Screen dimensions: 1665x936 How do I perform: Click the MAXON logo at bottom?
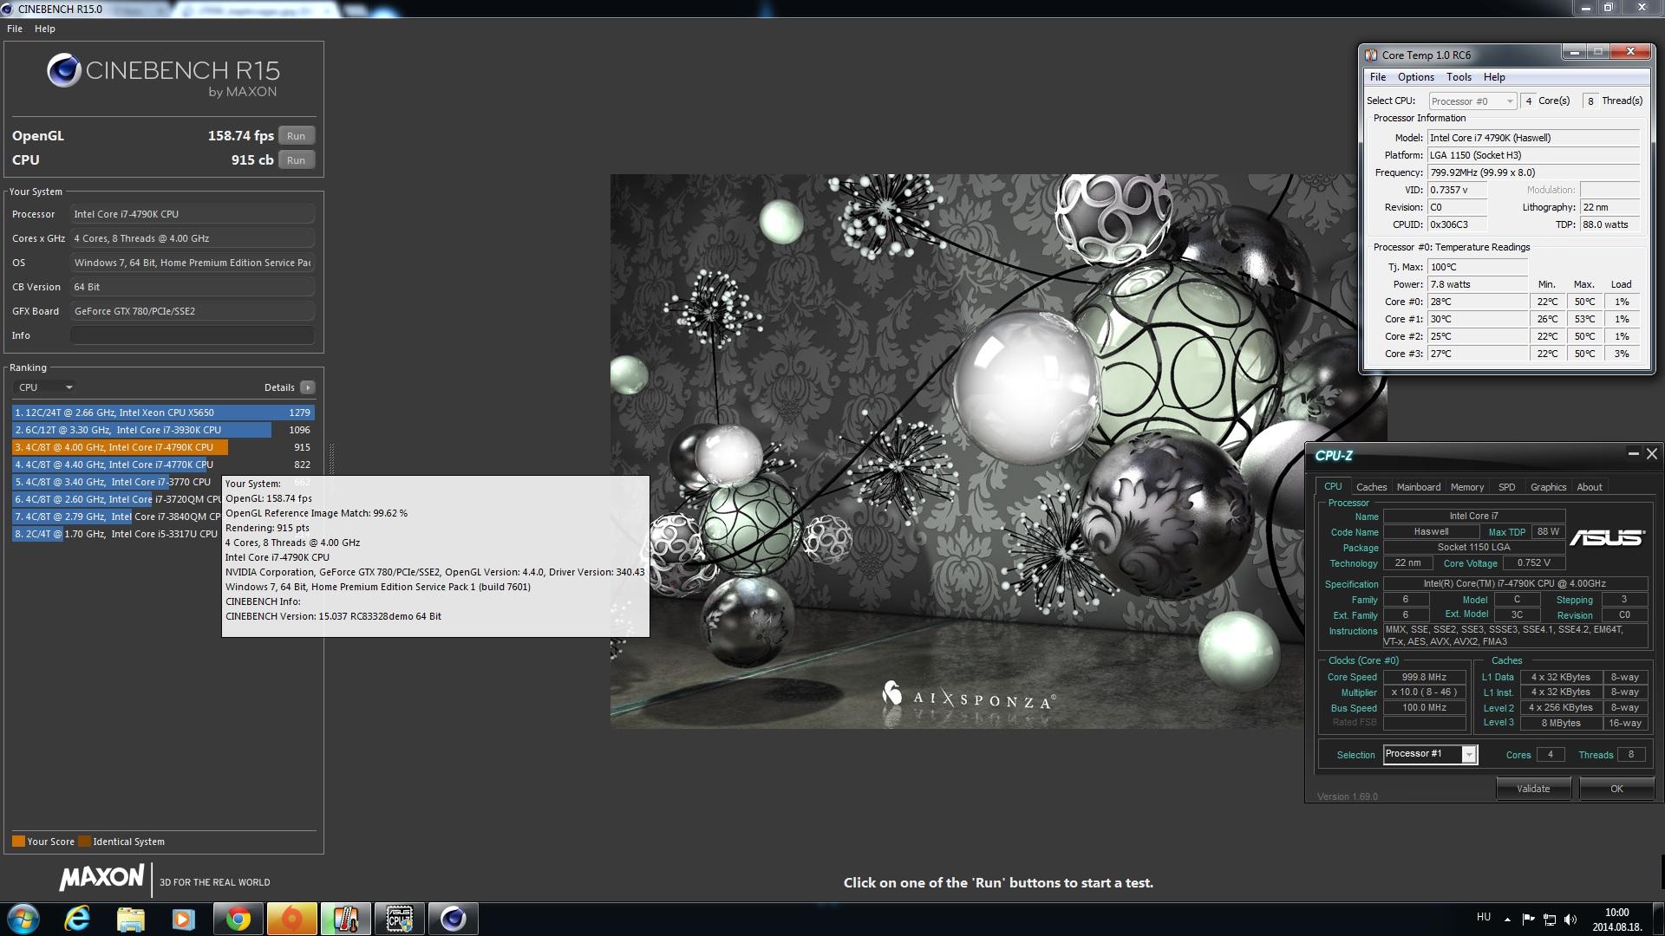point(102,877)
